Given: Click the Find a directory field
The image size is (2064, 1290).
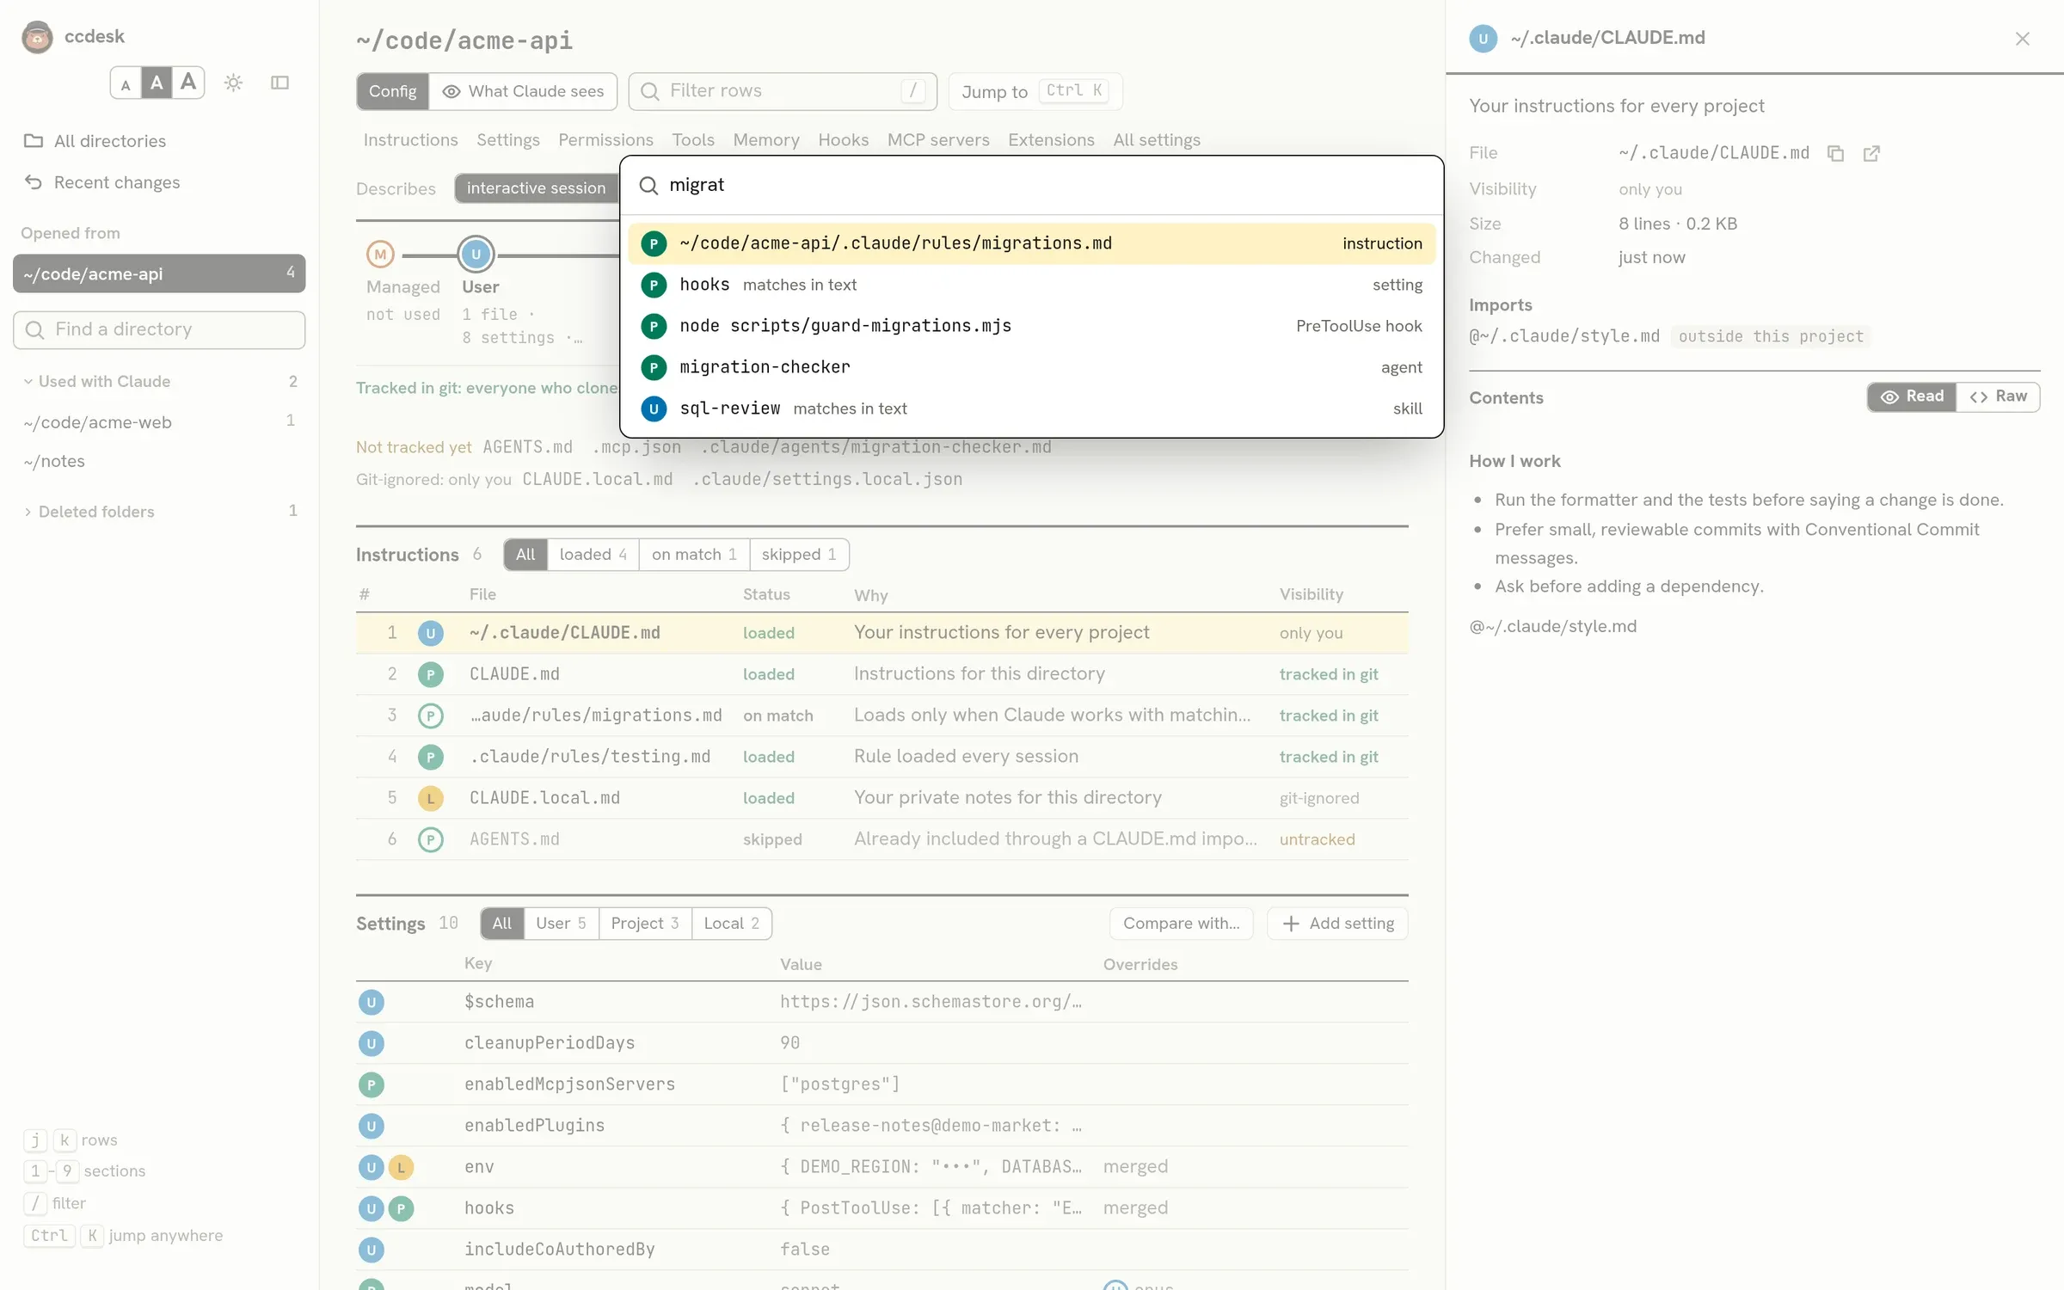Looking at the screenshot, I should click(159, 330).
